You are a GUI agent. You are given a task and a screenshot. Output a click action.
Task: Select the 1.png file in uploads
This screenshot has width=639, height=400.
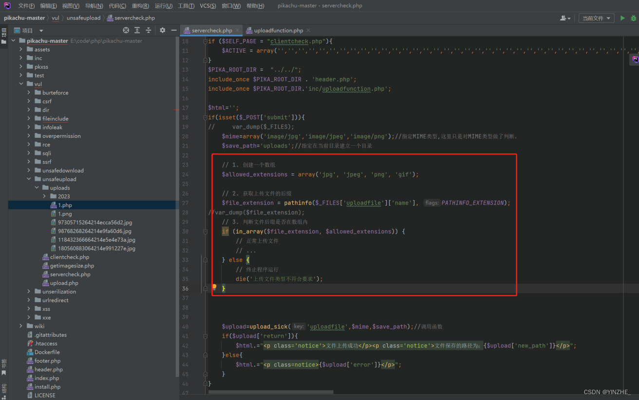point(65,214)
